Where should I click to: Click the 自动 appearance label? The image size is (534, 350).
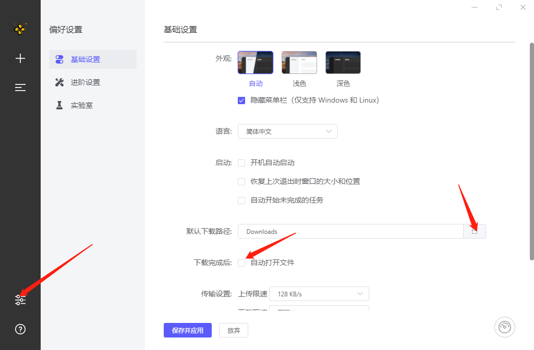click(256, 83)
